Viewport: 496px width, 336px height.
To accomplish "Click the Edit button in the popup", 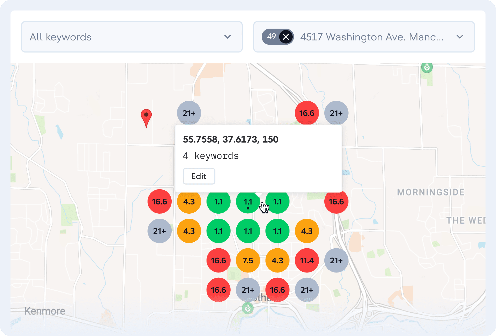I will pos(199,176).
